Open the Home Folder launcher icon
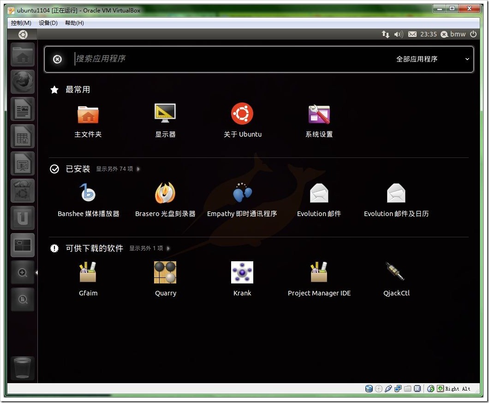 [23, 54]
